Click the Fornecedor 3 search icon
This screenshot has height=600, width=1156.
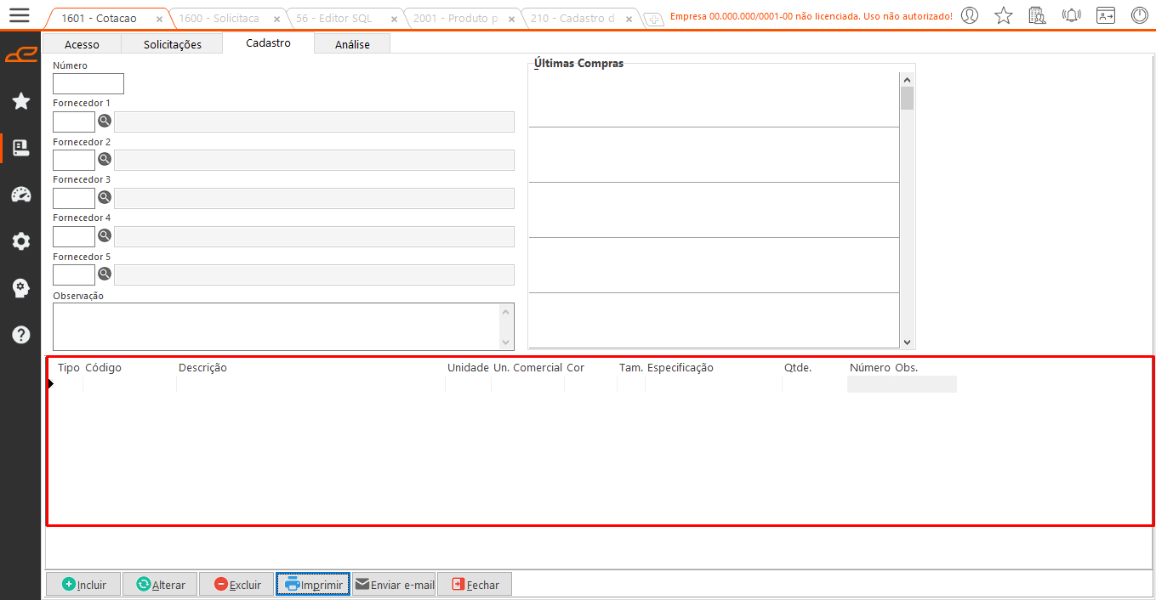click(105, 197)
